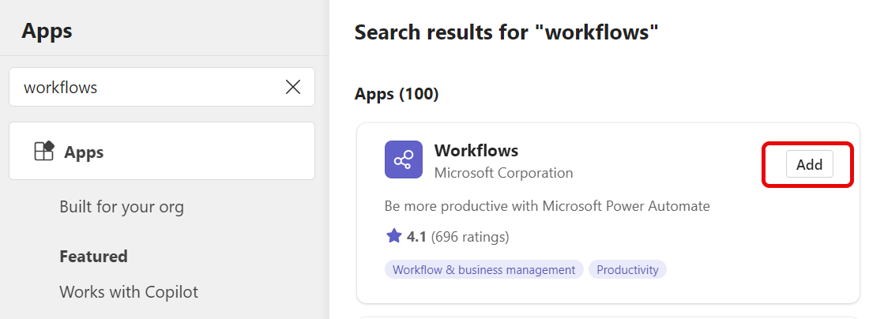Click the Workflows app icon

coord(404,160)
